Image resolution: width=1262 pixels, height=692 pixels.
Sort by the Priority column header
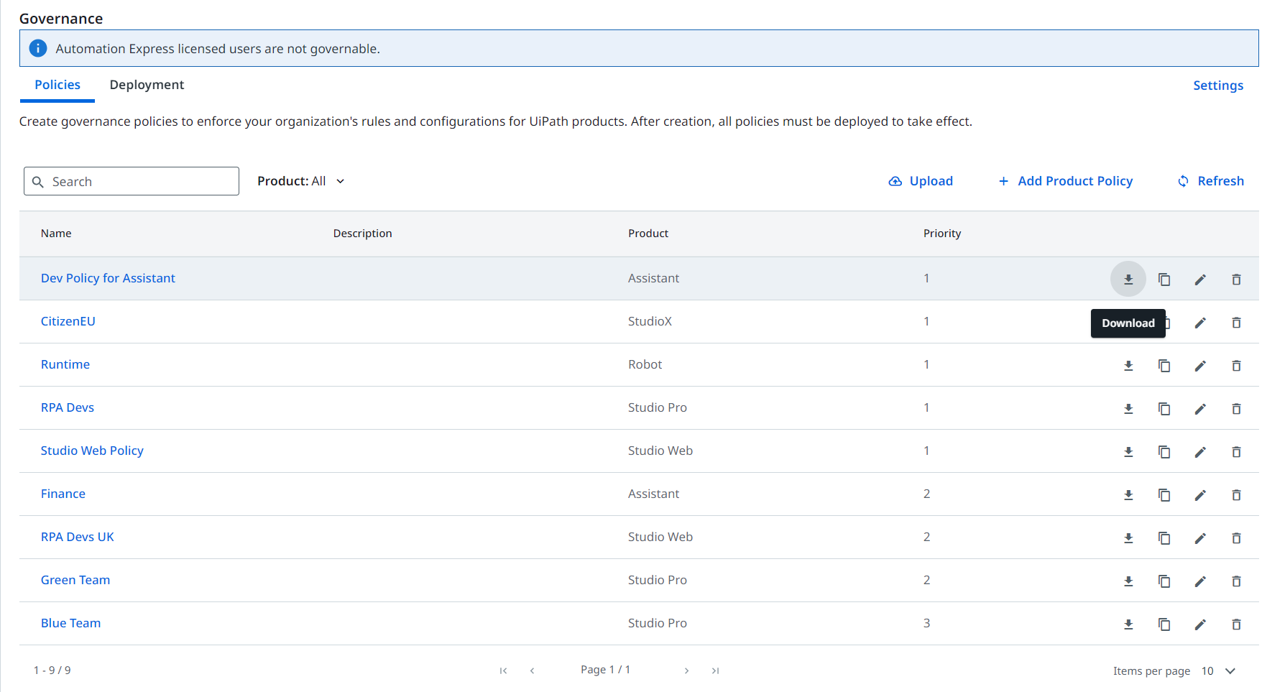(942, 234)
